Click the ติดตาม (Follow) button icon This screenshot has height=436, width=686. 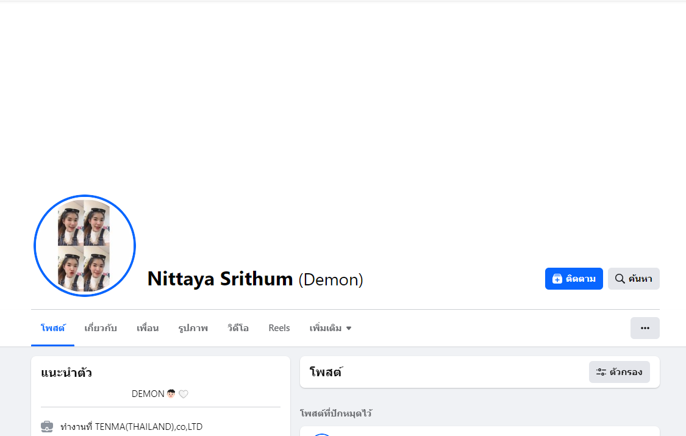coord(557,279)
